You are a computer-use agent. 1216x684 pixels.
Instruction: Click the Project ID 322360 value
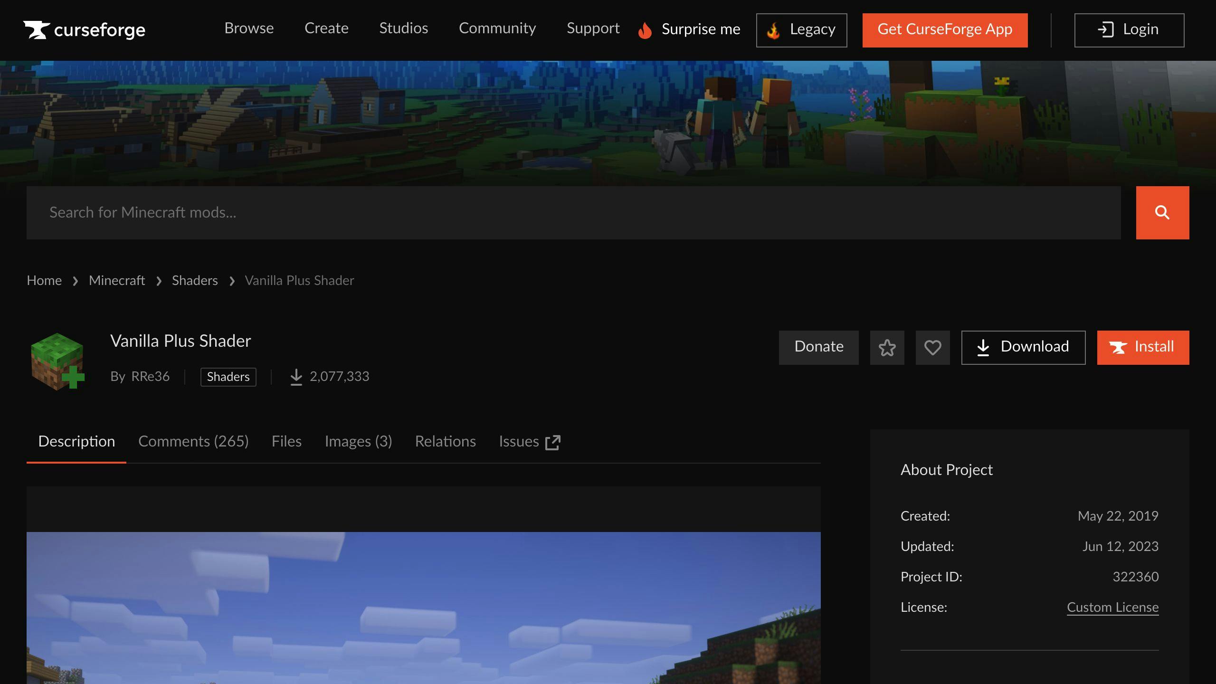coord(1135,577)
